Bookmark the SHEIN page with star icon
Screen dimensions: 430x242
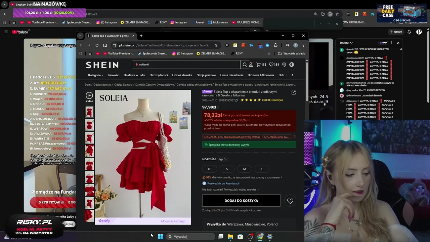coord(216,45)
